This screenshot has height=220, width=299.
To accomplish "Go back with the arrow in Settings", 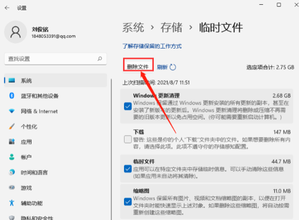I will (x=7, y=8).
